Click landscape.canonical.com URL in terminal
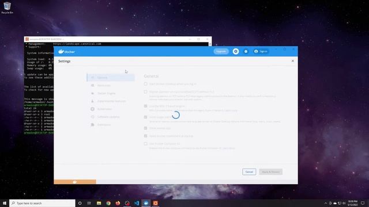Viewport: 369px width, 207px height. point(77,44)
